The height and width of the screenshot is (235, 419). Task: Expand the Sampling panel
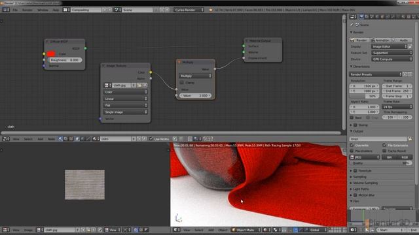pyautogui.click(x=351, y=177)
